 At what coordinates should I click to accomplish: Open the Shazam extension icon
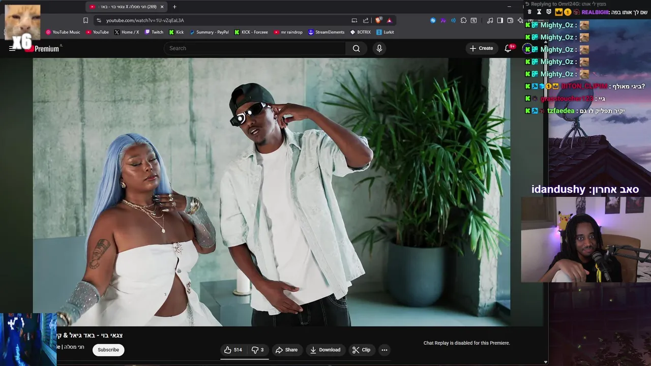click(x=433, y=20)
